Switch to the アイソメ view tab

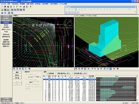(x=77, y=16)
